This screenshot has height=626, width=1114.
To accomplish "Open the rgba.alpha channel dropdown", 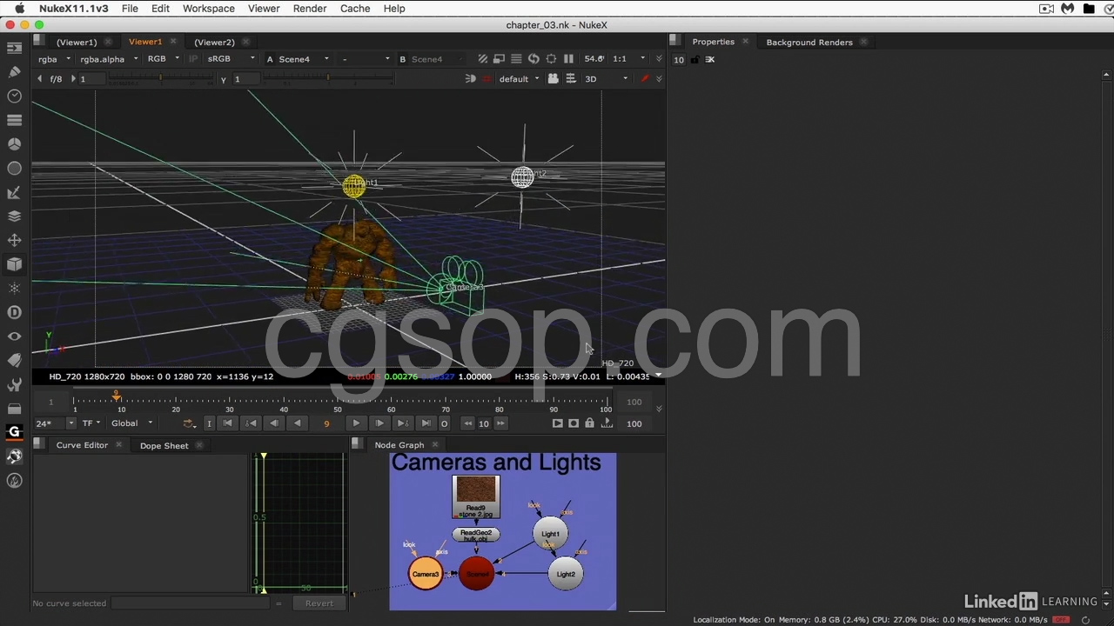I will 108,59.
